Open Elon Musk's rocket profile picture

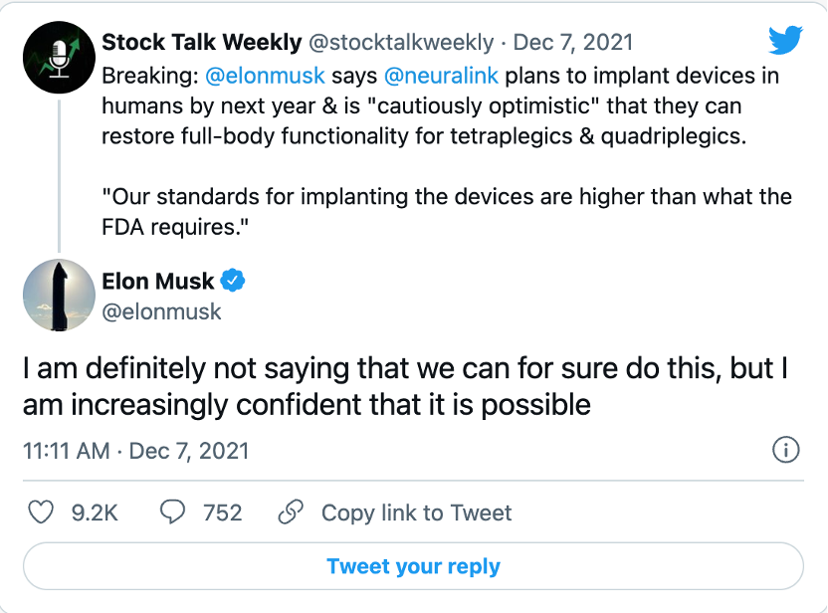point(59,296)
